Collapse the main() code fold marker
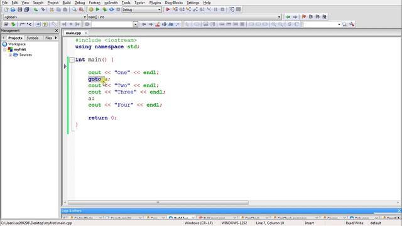Screen dimensions: 402x226 click(72, 60)
